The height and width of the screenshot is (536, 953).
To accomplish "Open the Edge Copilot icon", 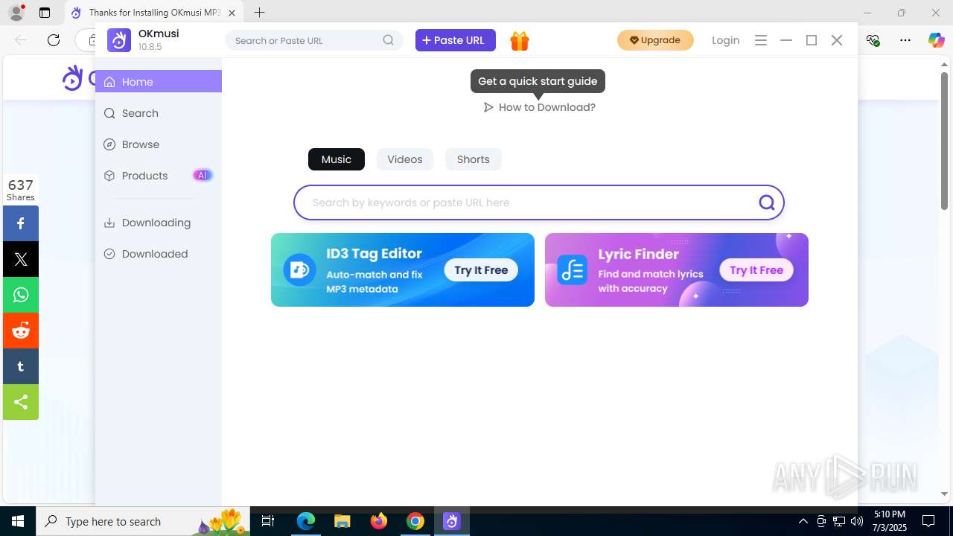I will click(936, 40).
